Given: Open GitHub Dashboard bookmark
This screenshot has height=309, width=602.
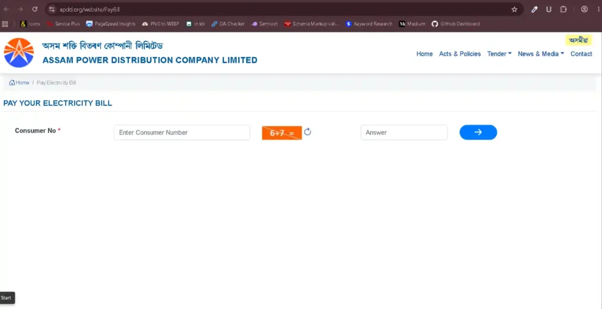Looking at the screenshot, I should (x=456, y=24).
